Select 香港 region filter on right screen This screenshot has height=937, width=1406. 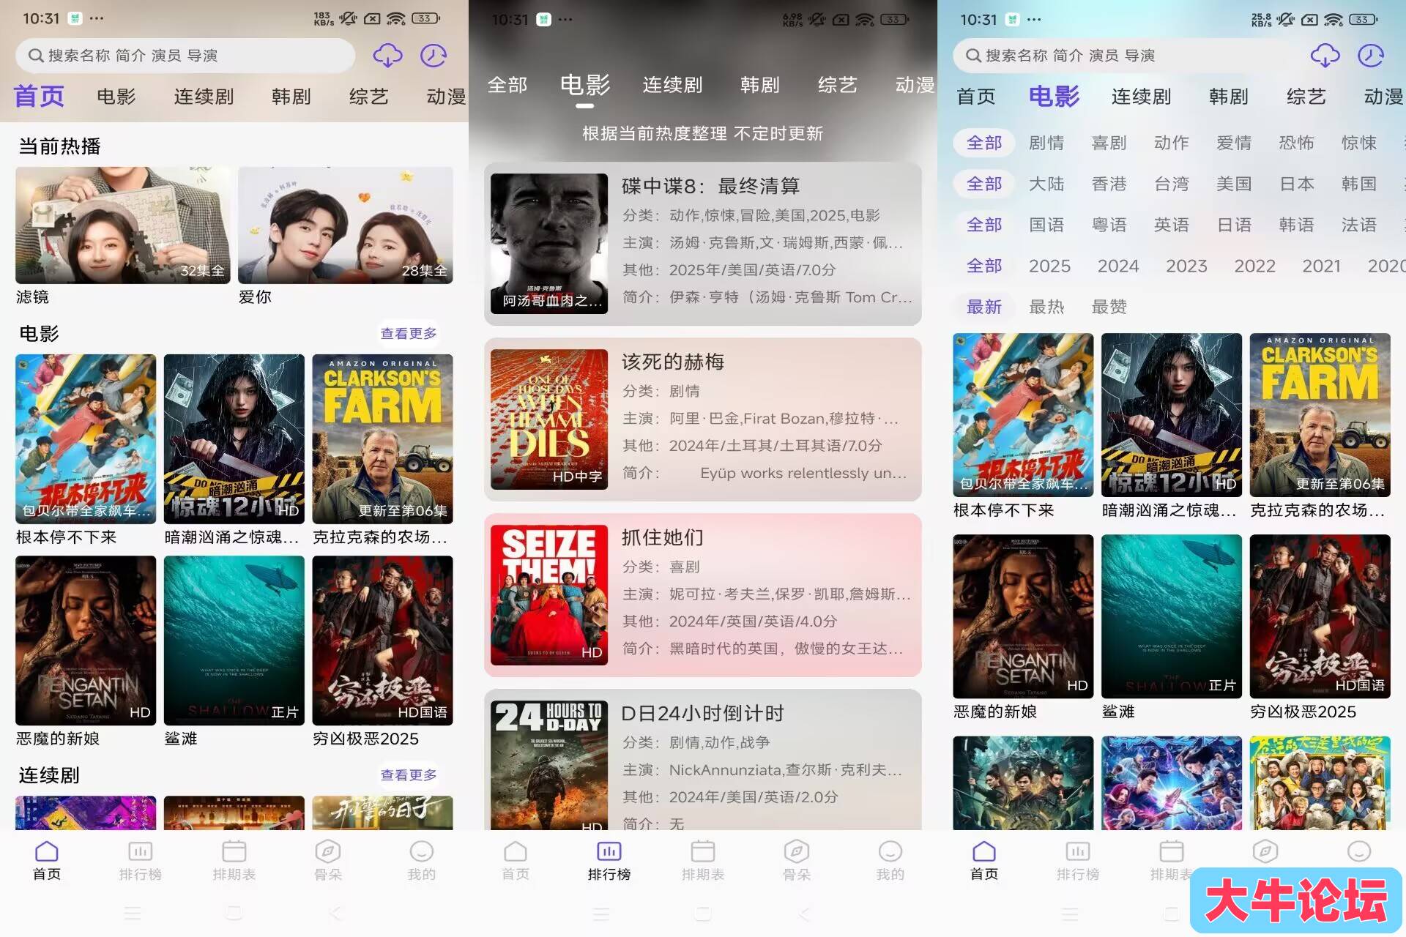coord(1109,184)
